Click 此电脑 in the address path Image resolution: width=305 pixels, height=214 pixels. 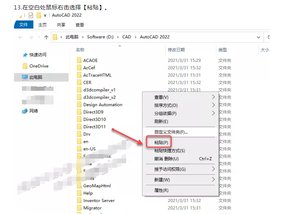tap(72, 37)
